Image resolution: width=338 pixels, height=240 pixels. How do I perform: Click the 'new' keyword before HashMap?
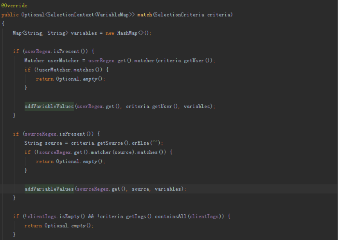110,33
